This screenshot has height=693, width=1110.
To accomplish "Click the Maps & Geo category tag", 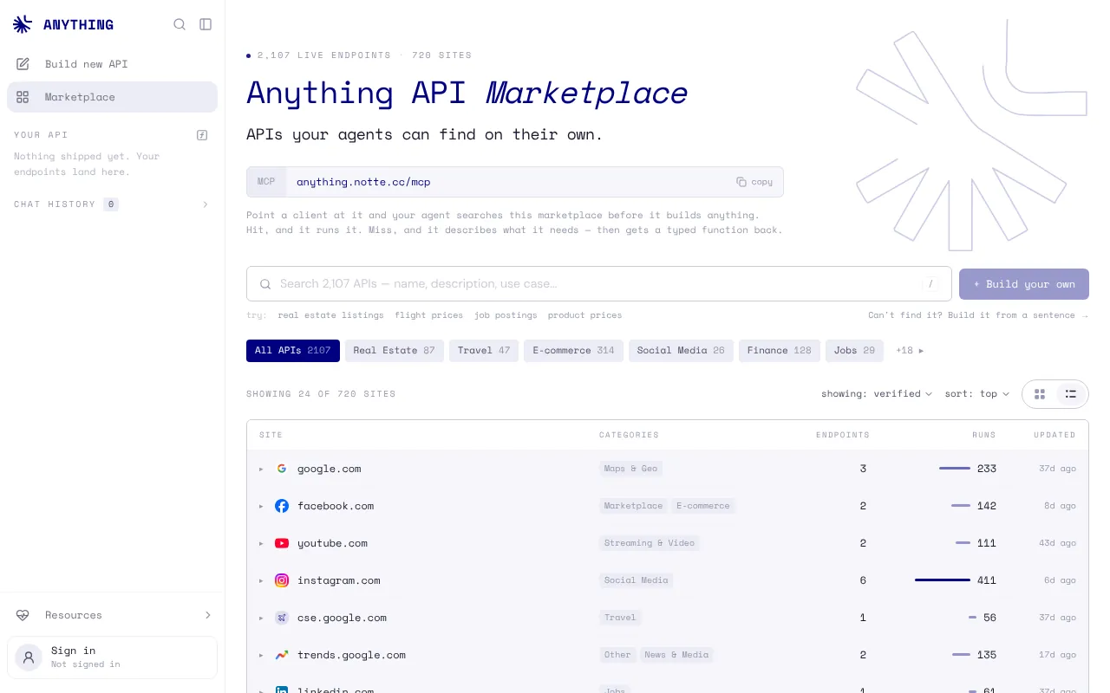I will pos(631,469).
